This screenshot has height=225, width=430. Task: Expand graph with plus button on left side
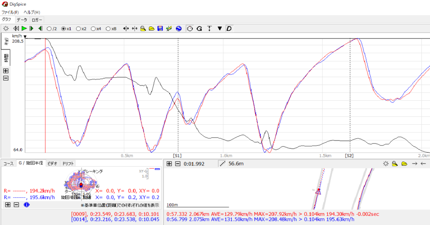pyautogui.click(x=6, y=71)
